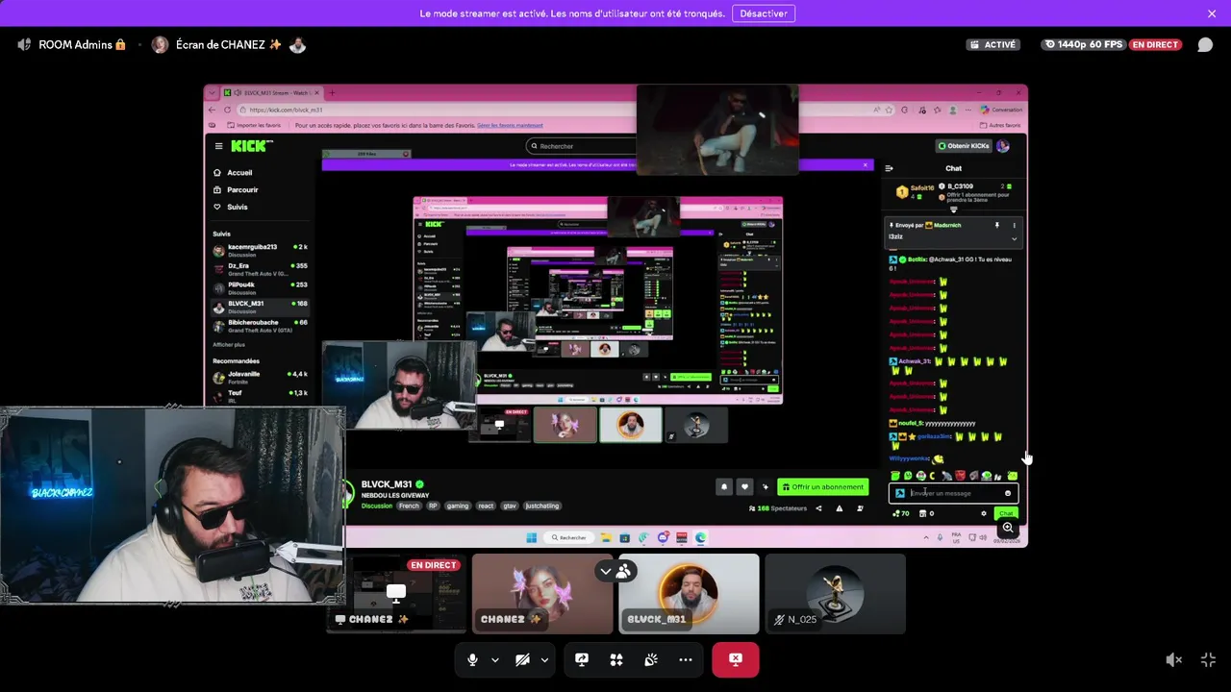The image size is (1231, 692).
Task: Open the camera options arrow
Action: 544,659
